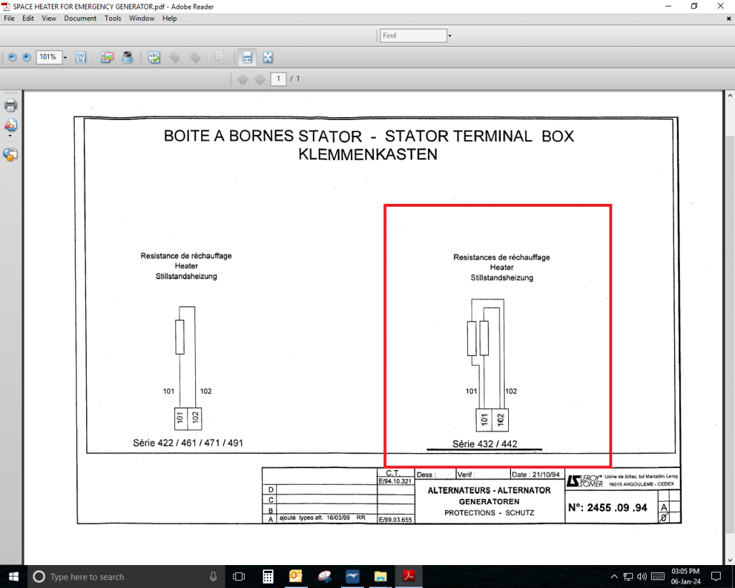Toggle fit one full page view
The image size is (735, 588).
pyautogui.click(x=268, y=57)
